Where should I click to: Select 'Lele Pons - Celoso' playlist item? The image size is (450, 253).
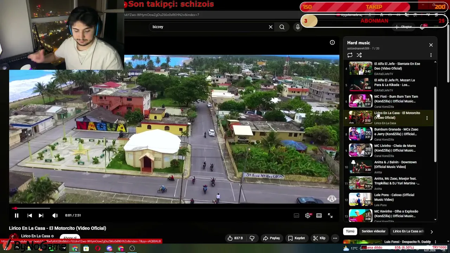[389, 200]
